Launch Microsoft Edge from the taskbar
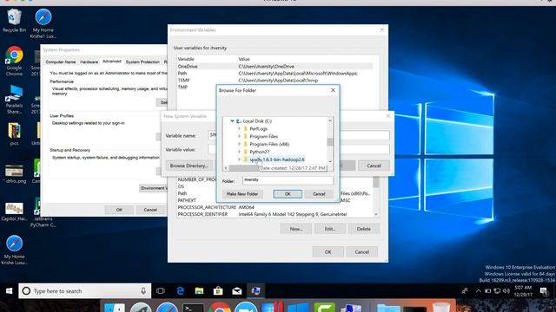This screenshot has width=556, height=312. [x=180, y=291]
